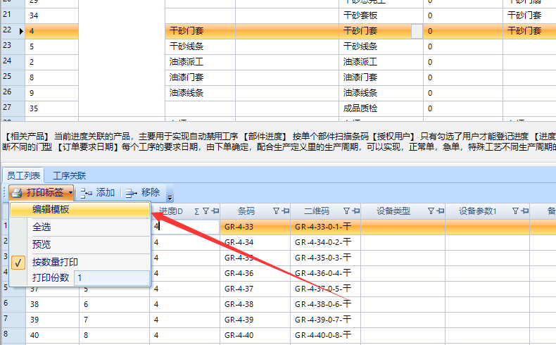Click the 添加 (add) toolbar icon

point(87,193)
